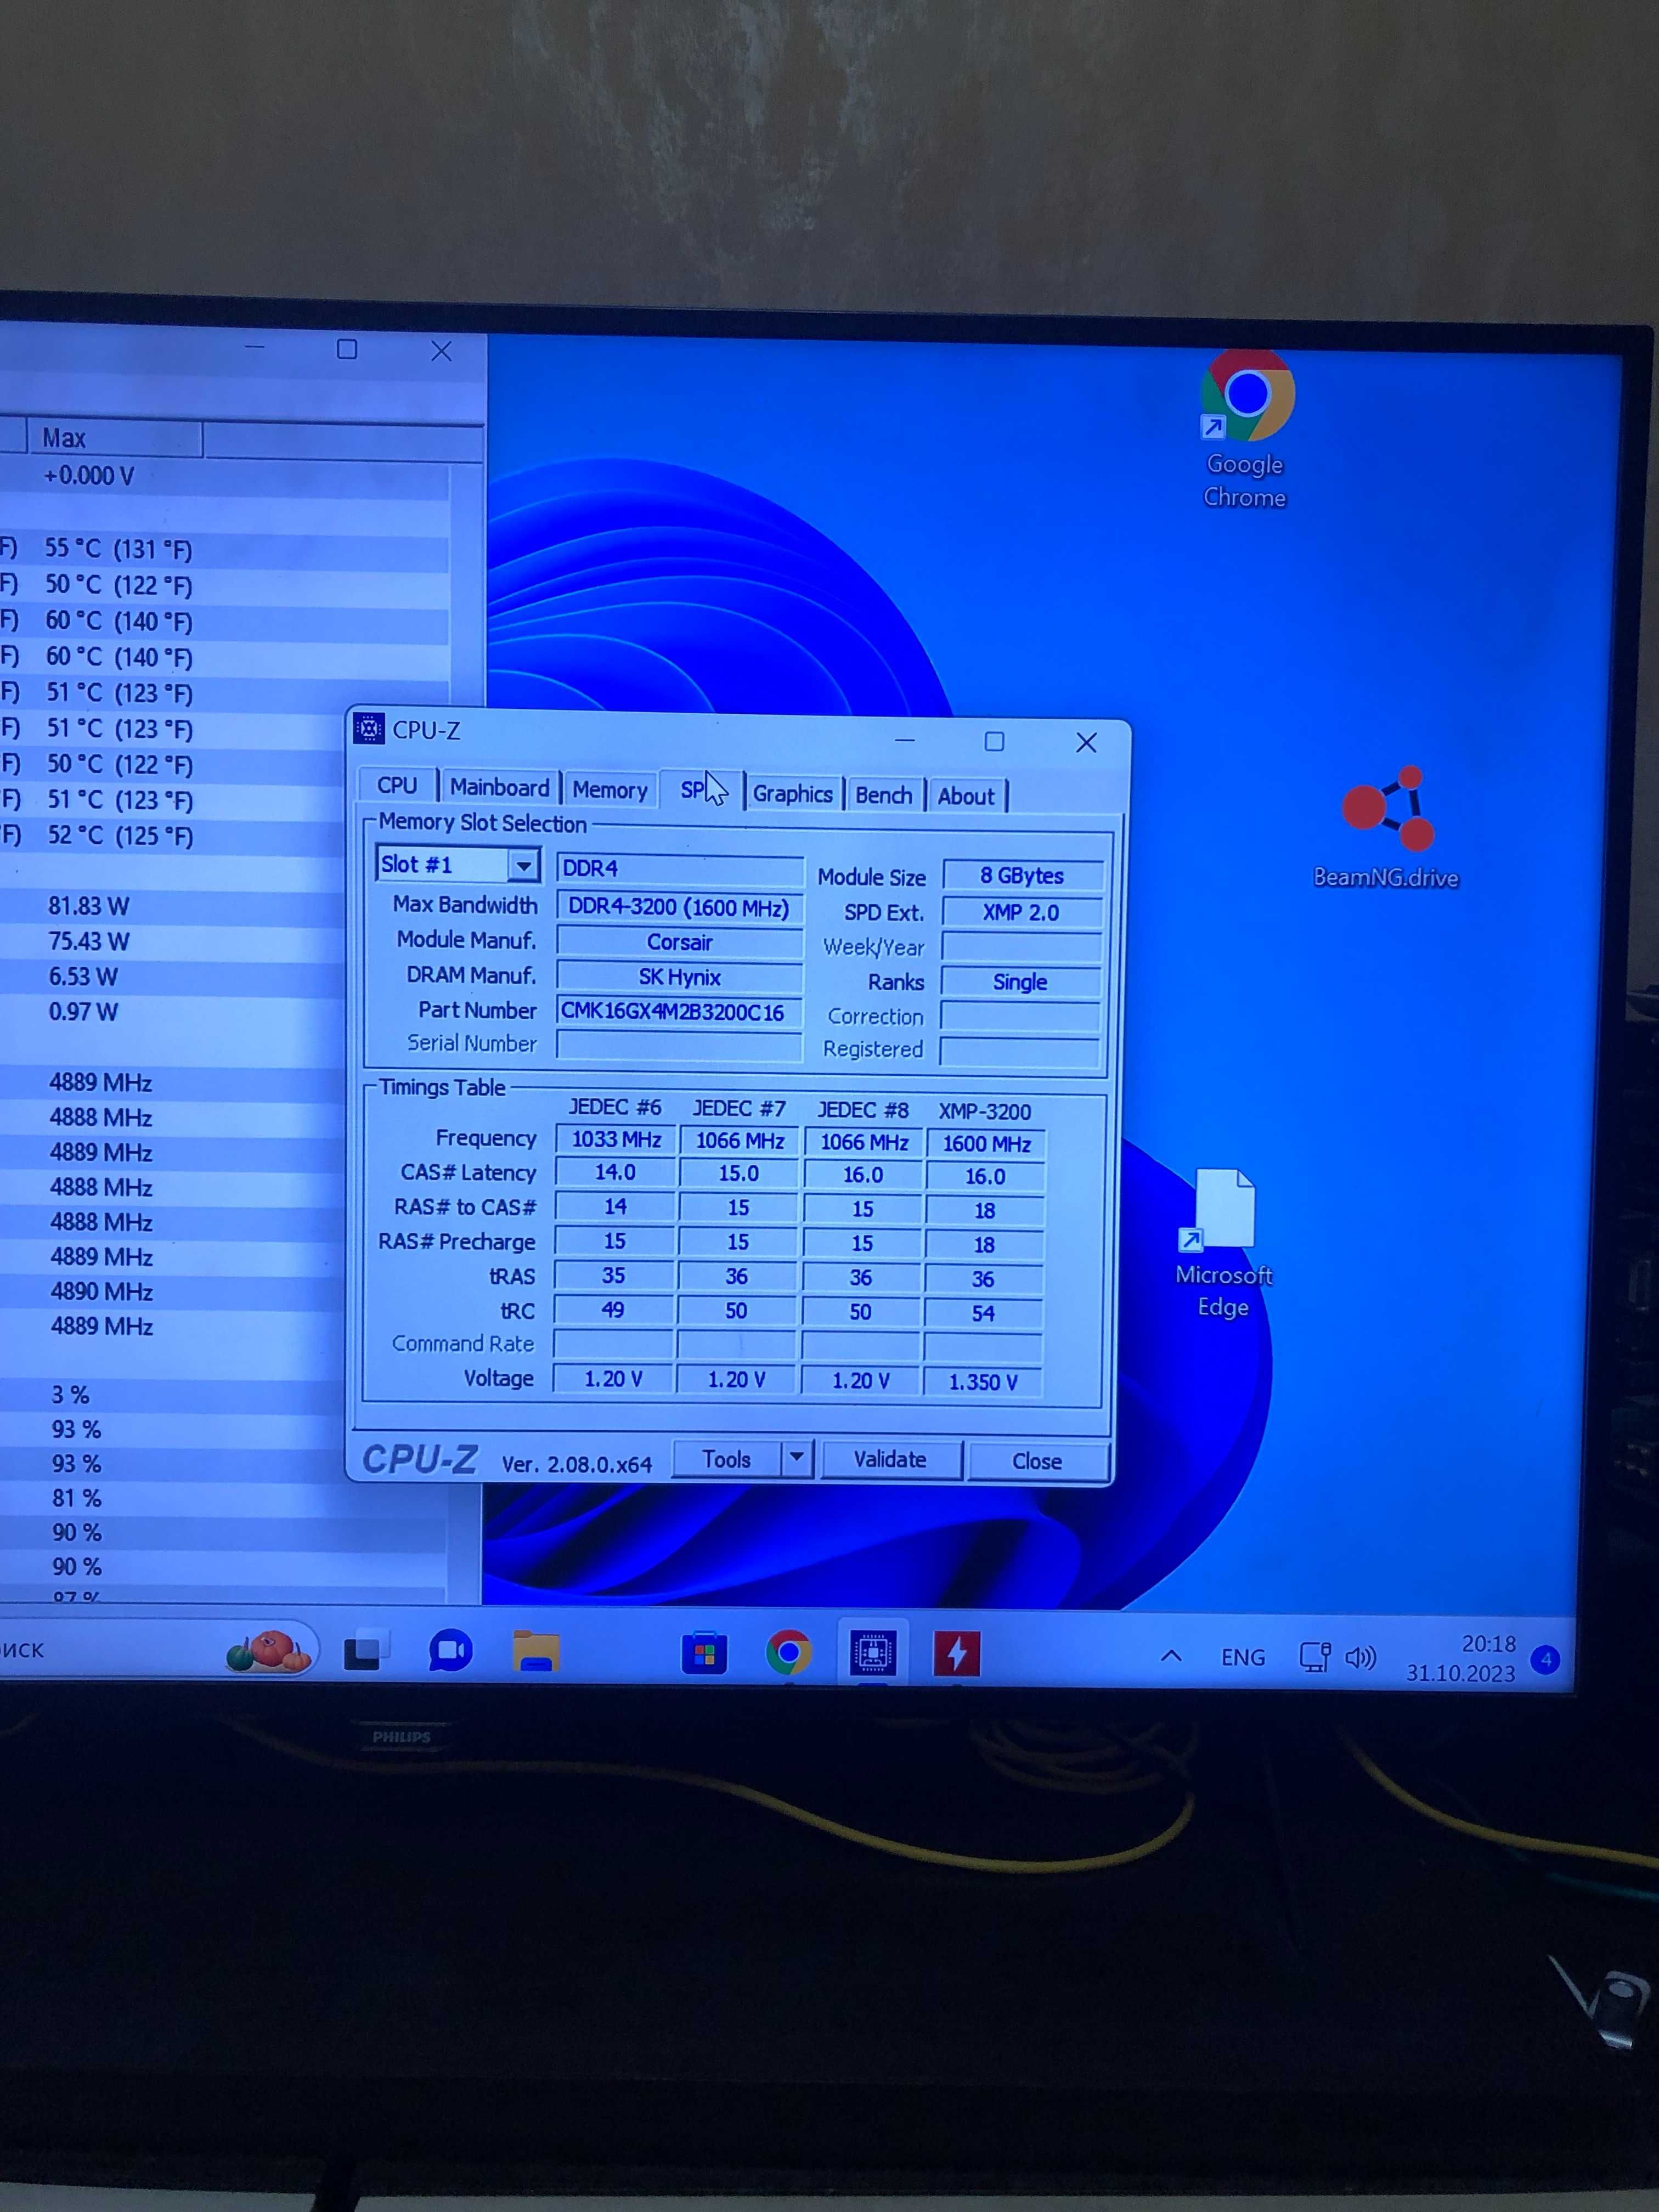Click the XMP-3200 frequency 1600 MHz cell
The width and height of the screenshot is (1659, 2212).
point(985,1144)
